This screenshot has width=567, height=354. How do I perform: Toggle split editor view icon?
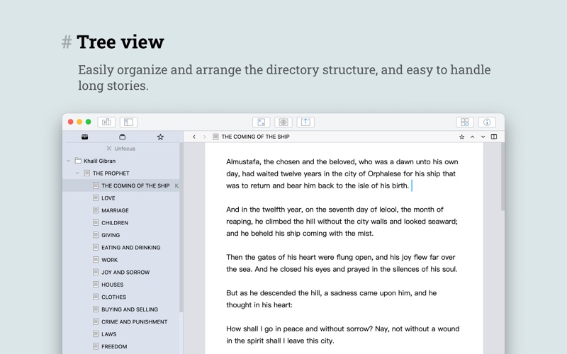pos(493,137)
